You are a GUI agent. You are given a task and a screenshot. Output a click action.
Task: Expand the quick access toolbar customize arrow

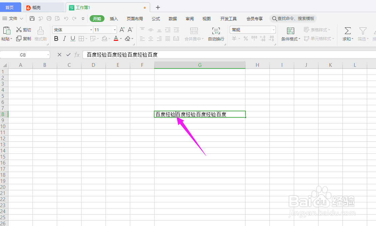[x=83, y=19]
